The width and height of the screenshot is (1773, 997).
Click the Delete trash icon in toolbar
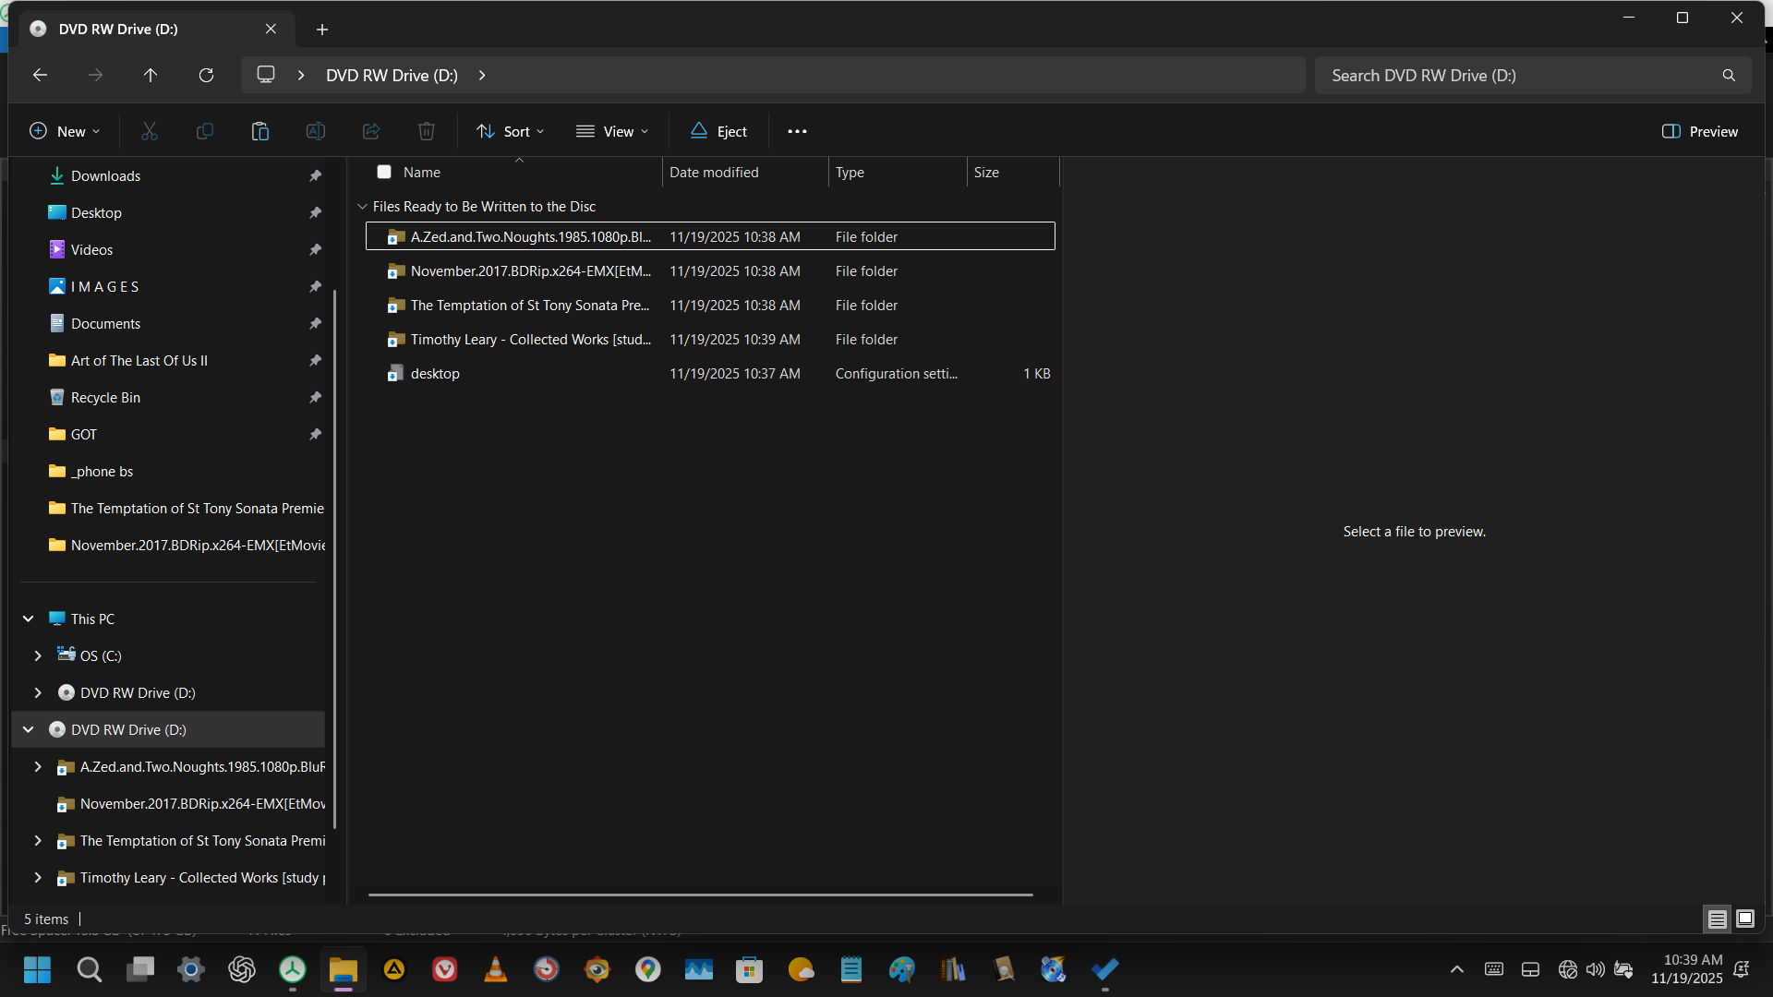(x=427, y=131)
